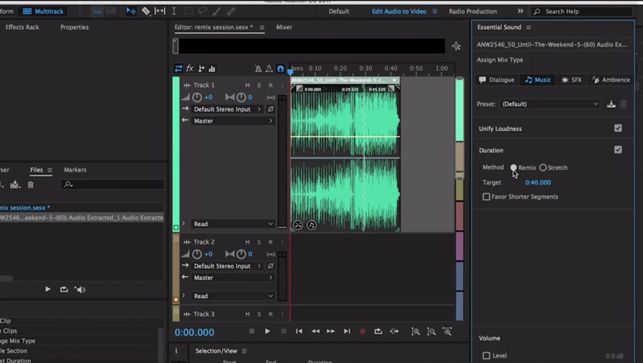Stop playback

pos(252,332)
